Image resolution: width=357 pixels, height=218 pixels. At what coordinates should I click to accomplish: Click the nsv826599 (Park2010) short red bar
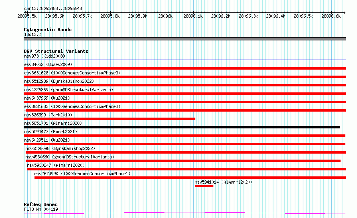coord(110,119)
